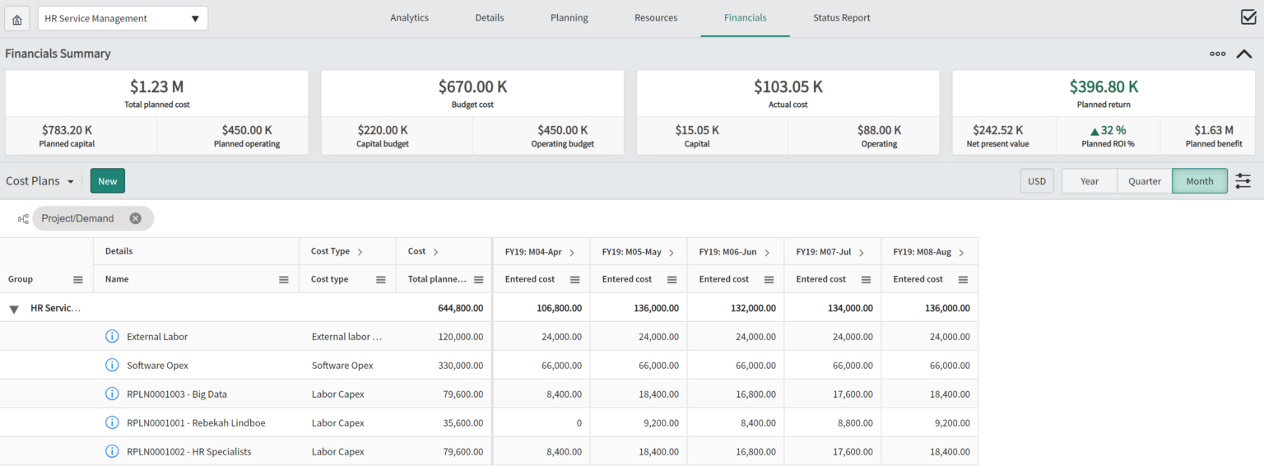Click the checklist icon in the top-right corner
This screenshot has width=1264, height=476.
pyautogui.click(x=1248, y=16)
